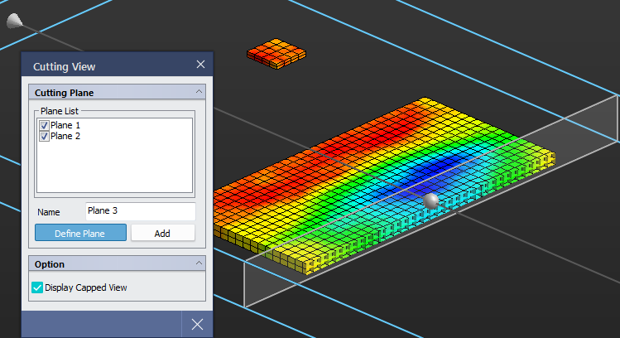Focus the Name field containing Plane 3
The image size is (620, 338).
tap(140, 211)
